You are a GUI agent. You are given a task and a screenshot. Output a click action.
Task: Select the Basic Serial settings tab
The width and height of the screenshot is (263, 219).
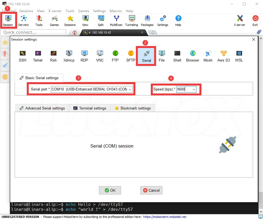pos(39,78)
